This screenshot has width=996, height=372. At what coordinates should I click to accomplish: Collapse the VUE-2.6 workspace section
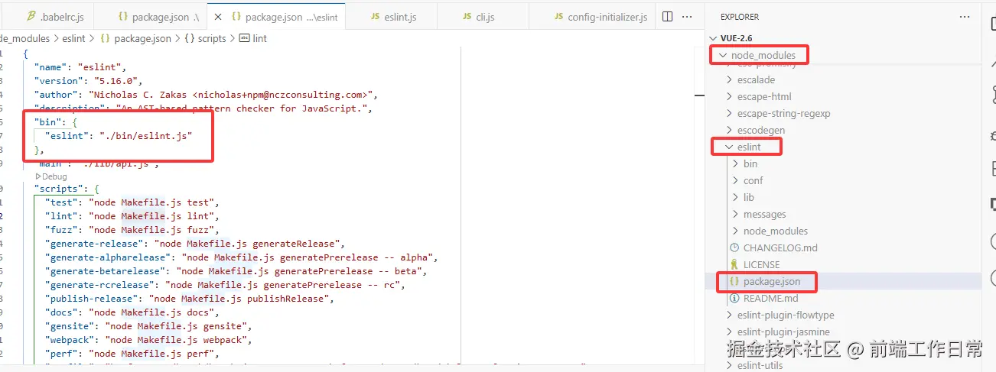(714, 38)
